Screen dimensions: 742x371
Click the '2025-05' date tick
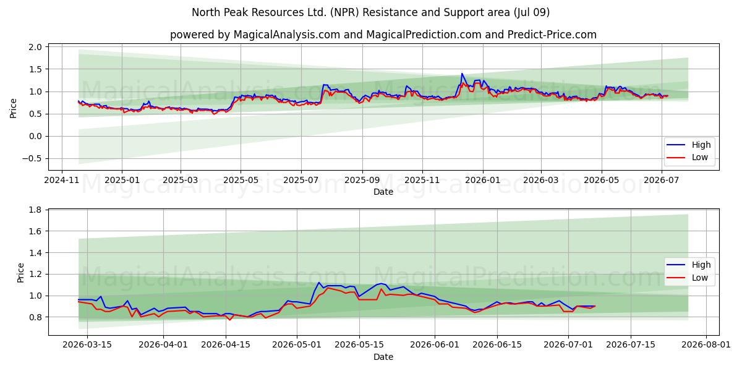pos(241,180)
